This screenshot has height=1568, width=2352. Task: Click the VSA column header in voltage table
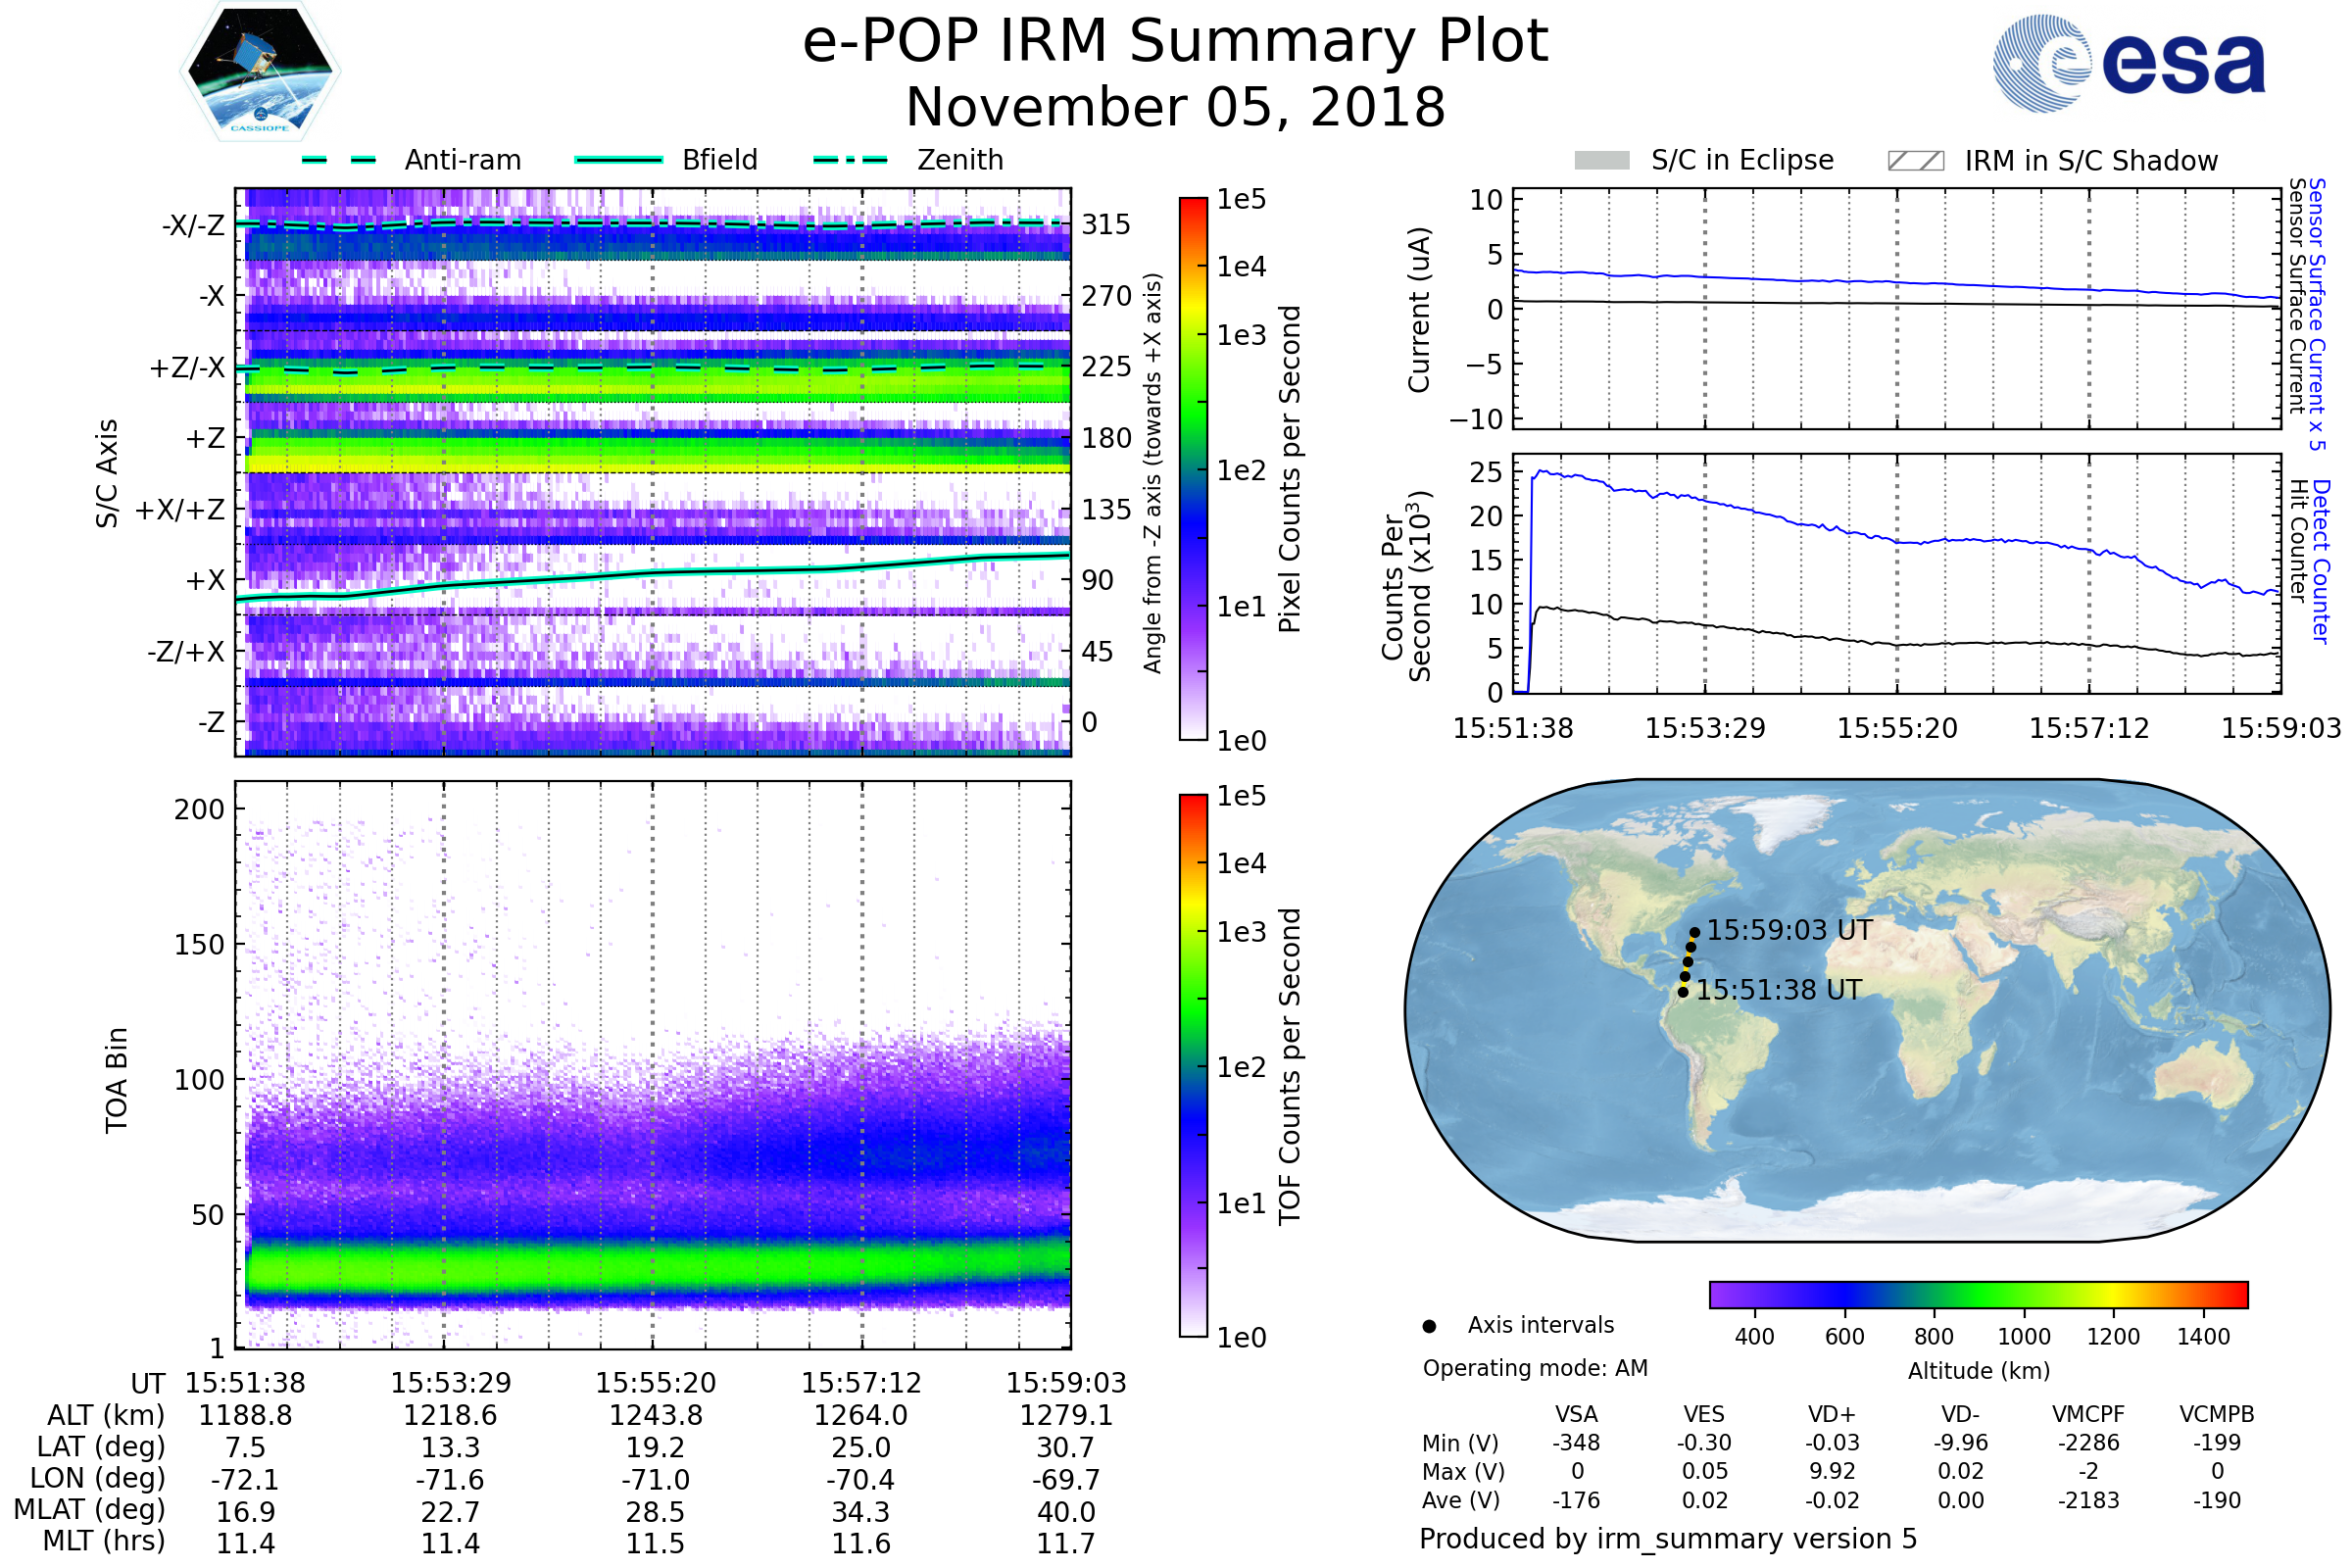pyautogui.click(x=1576, y=1414)
